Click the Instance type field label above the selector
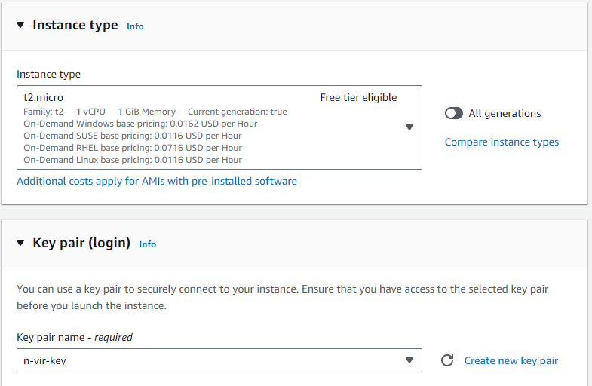The image size is (592, 386). [48, 74]
